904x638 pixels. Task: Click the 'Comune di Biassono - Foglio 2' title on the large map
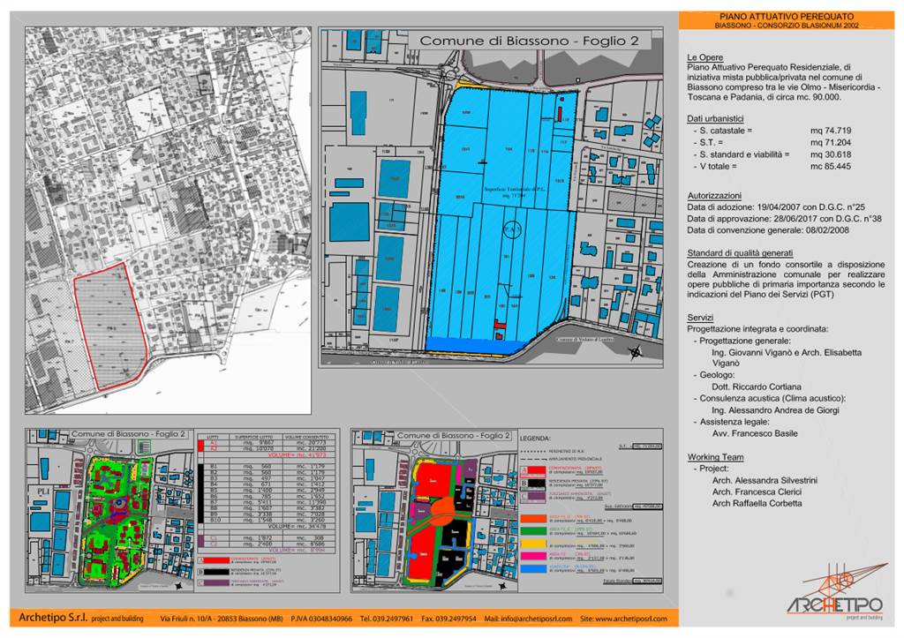click(530, 41)
